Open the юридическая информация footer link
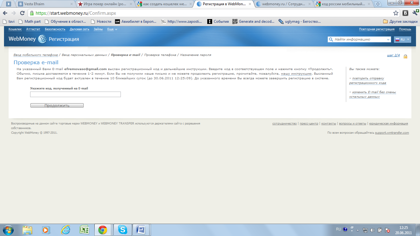420x236 pixels. (388, 124)
